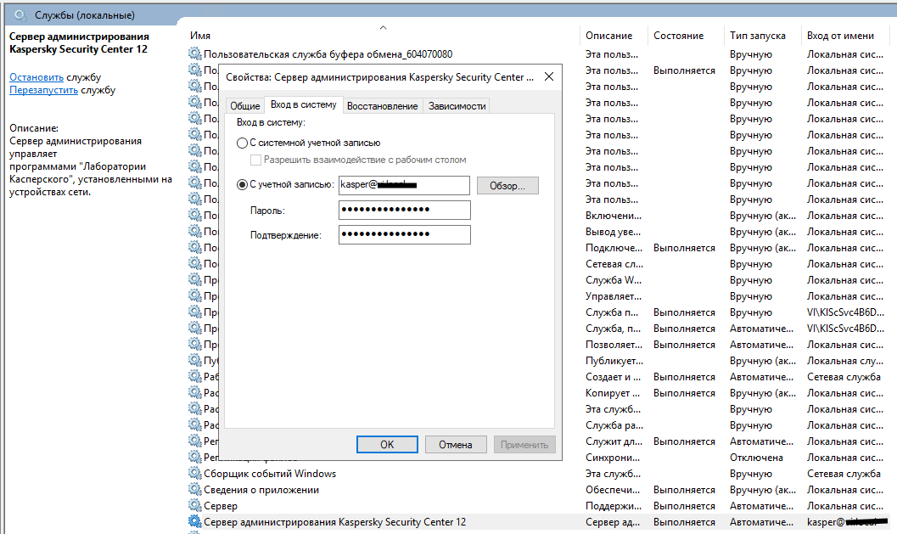Click Публикует... description cell
The height and width of the screenshot is (534, 897).
(x=614, y=361)
